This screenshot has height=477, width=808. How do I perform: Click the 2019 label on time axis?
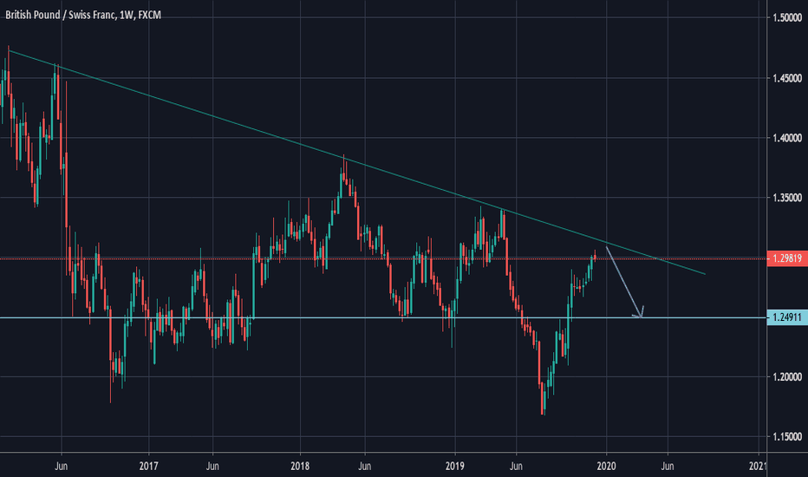[455, 467]
